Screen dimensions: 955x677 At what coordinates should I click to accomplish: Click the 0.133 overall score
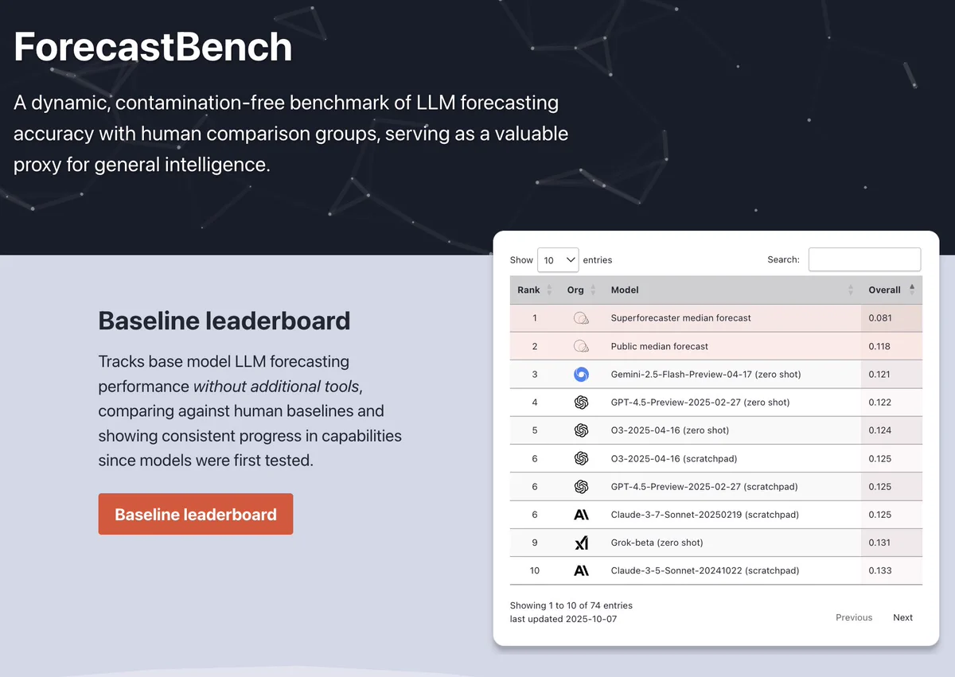coord(880,570)
